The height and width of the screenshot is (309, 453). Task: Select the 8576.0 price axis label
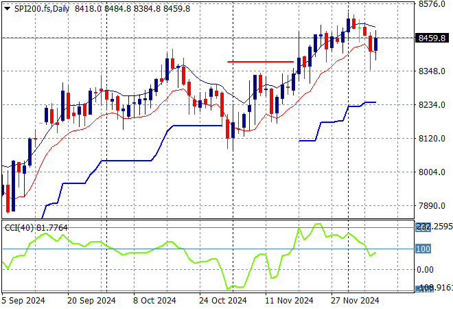[x=432, y=4]
